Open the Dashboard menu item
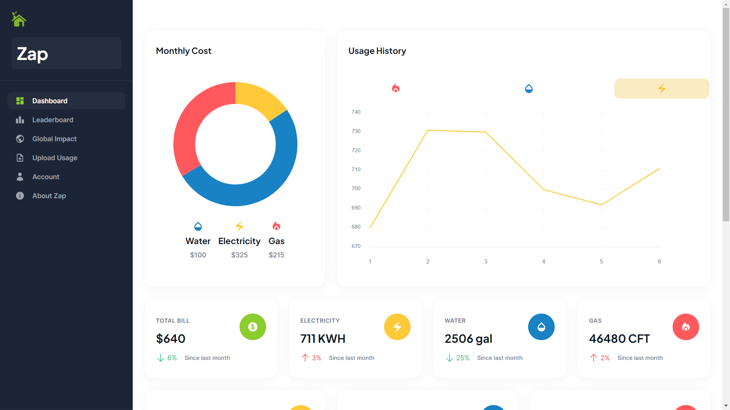The image size is (730, 410). [66, 101]
